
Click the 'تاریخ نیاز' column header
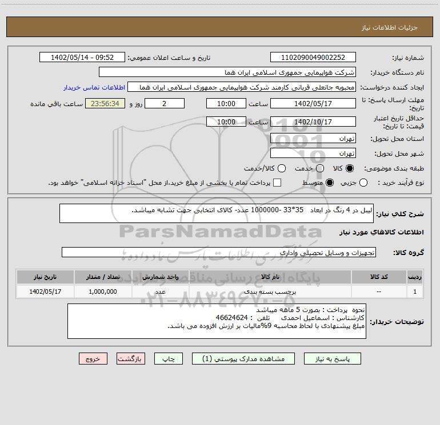point(45,277)
